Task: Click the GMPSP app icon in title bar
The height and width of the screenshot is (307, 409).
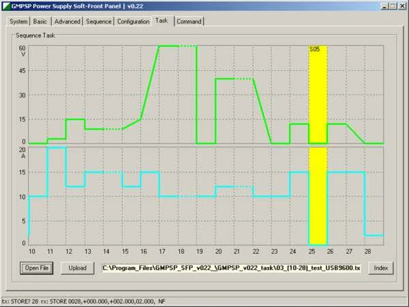Action: [6, 6]
